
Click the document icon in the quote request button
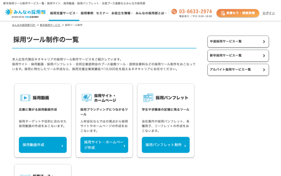[223, 13]
